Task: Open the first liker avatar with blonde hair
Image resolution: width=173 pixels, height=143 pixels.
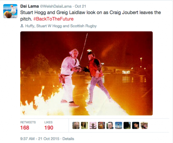Action: tap(76, 125)
